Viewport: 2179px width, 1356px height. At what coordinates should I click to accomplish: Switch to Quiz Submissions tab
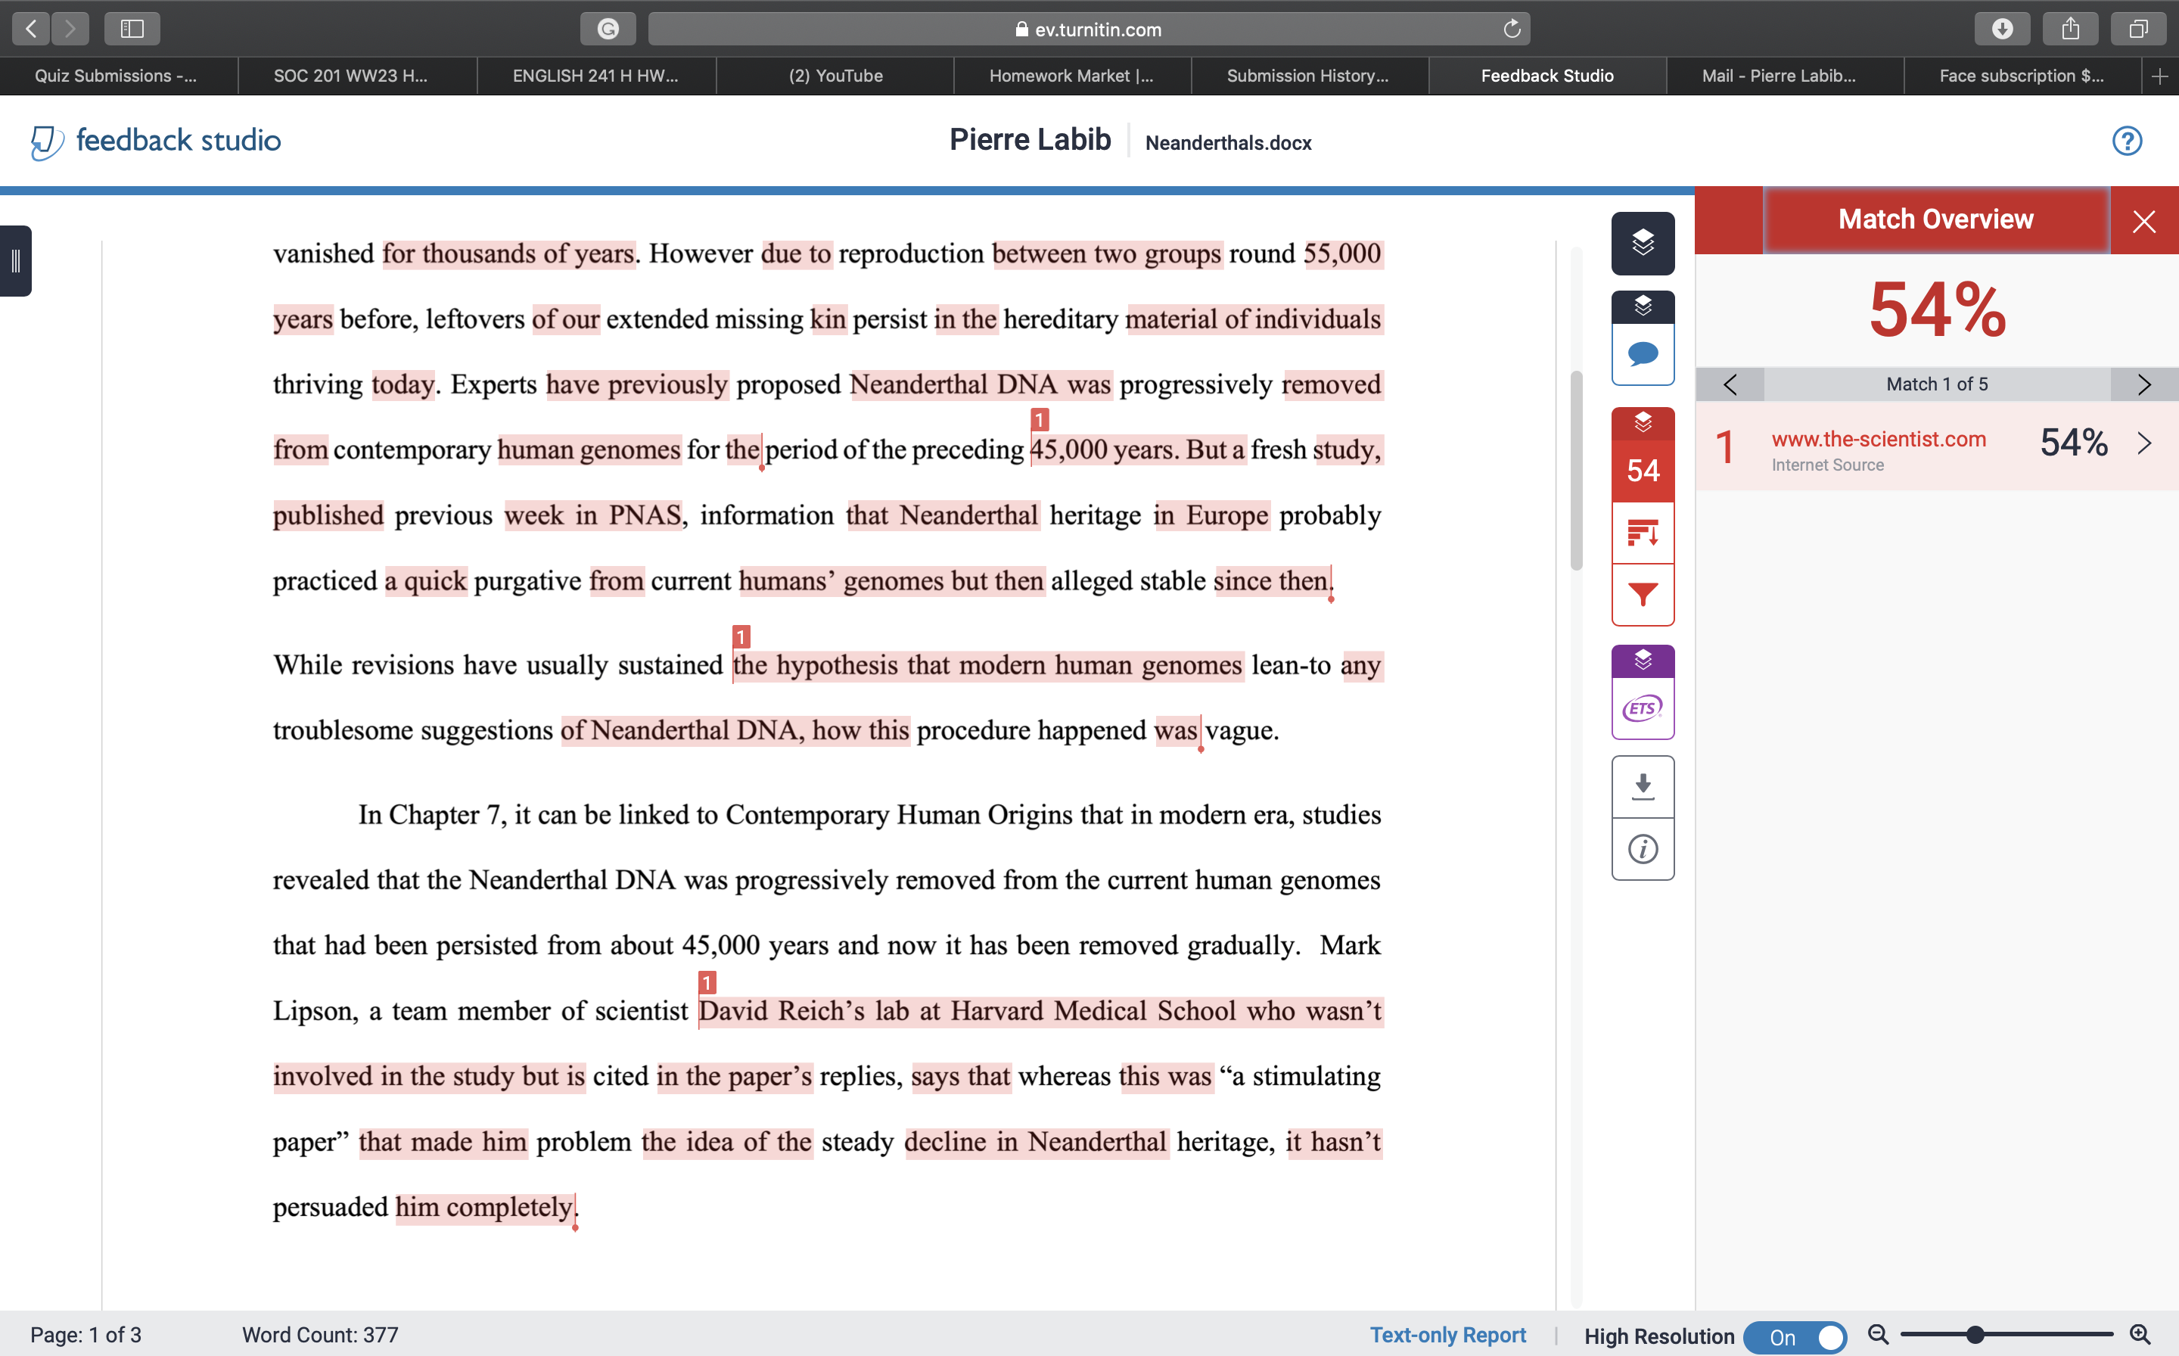(x=118, y=76)
